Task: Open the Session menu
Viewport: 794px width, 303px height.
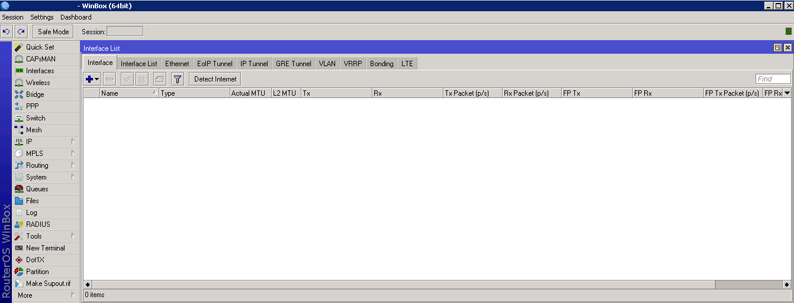Action: [12, 17]
